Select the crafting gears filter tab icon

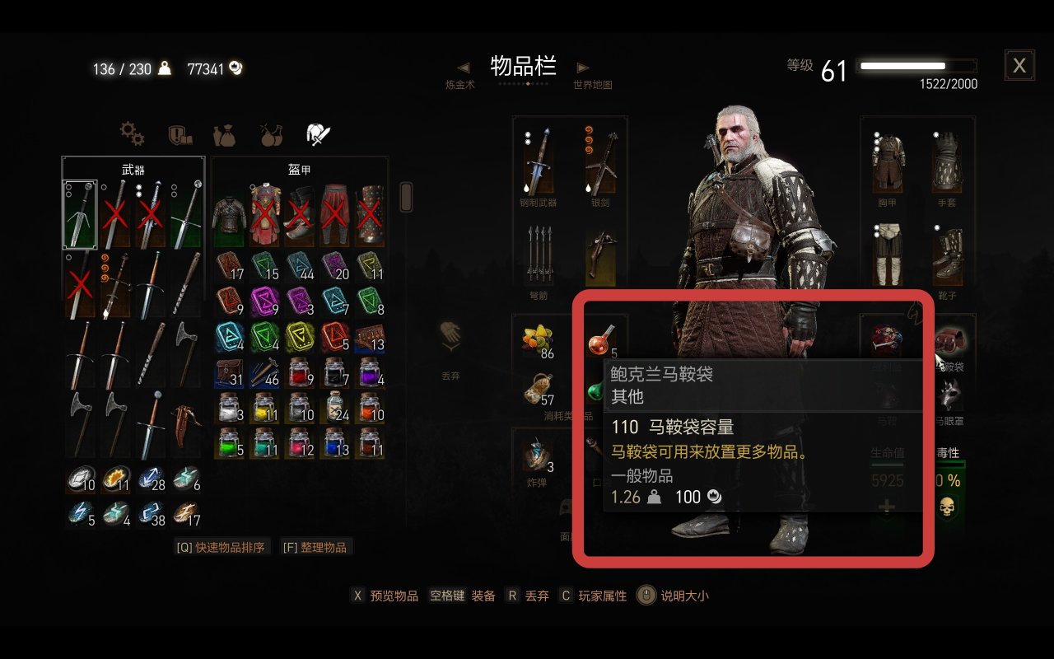[132, 133]
